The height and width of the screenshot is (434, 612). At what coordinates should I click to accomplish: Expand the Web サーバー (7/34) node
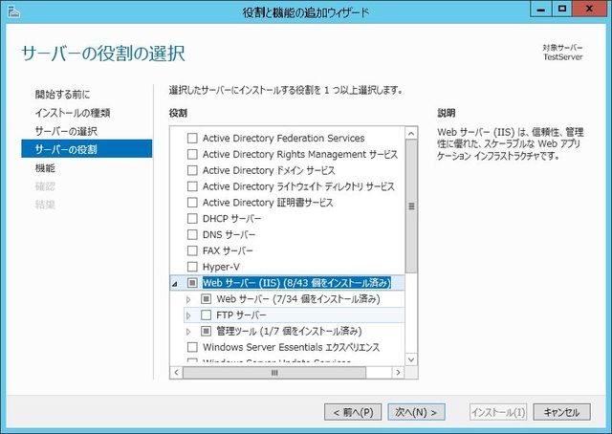pyautogui.click(x=188, y=300)
